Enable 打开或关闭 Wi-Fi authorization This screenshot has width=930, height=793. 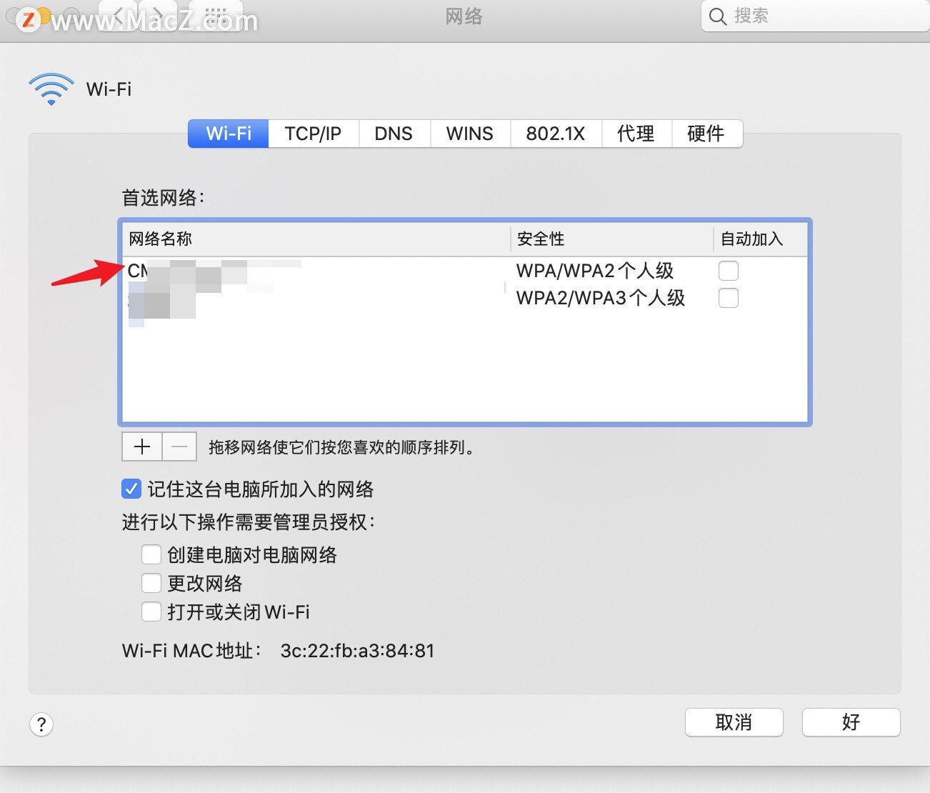tap(151, 612)
